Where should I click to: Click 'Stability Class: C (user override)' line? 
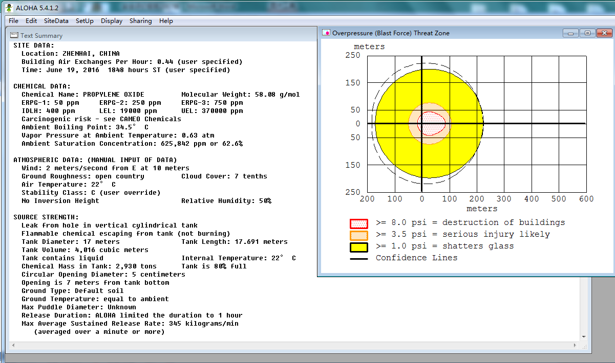[91, 192]
